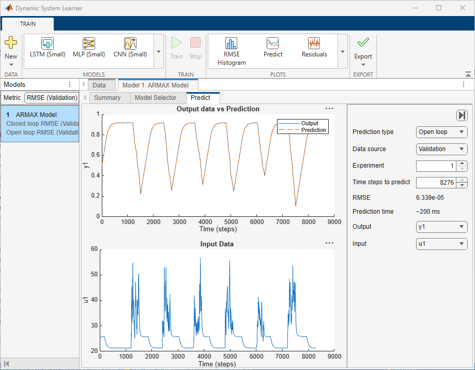Click the Closed loop RMSE text
This screenshot has height=370, width=475.
(42, 124)
